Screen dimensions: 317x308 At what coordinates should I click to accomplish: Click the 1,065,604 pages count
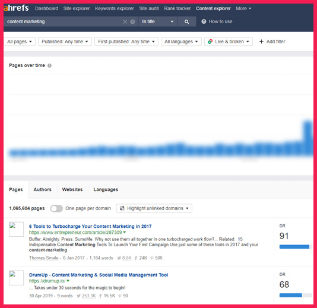(27, 208)
